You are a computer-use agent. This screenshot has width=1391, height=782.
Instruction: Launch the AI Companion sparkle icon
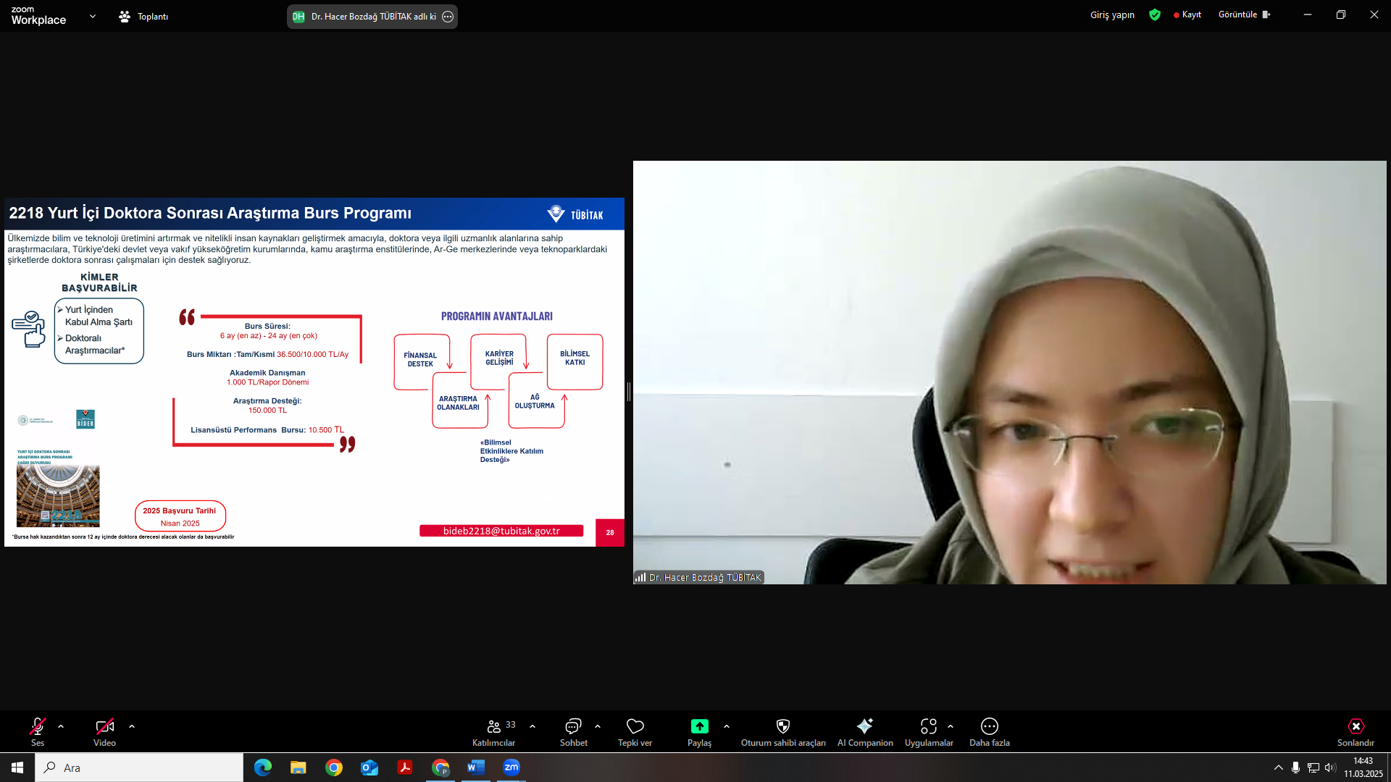[x=864, y=726]
